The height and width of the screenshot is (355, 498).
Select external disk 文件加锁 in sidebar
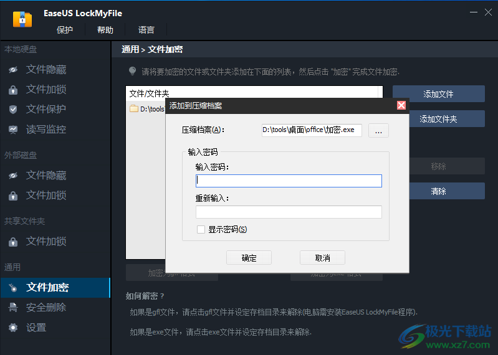[55, 195]
